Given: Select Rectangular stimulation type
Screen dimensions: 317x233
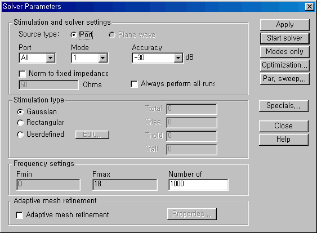Looking at the screenshot, I should pos(20,123).
